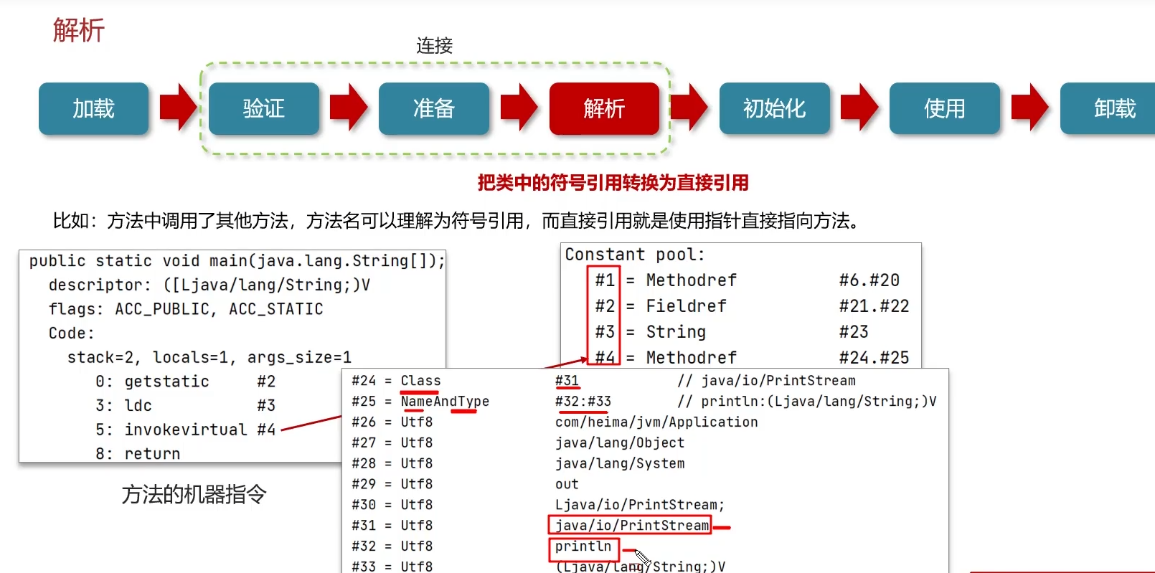This screenshot has width=1155, height=573.
Task: Click the comment '// println:(Ljava/lang/String;)V'
Action: 807,402
